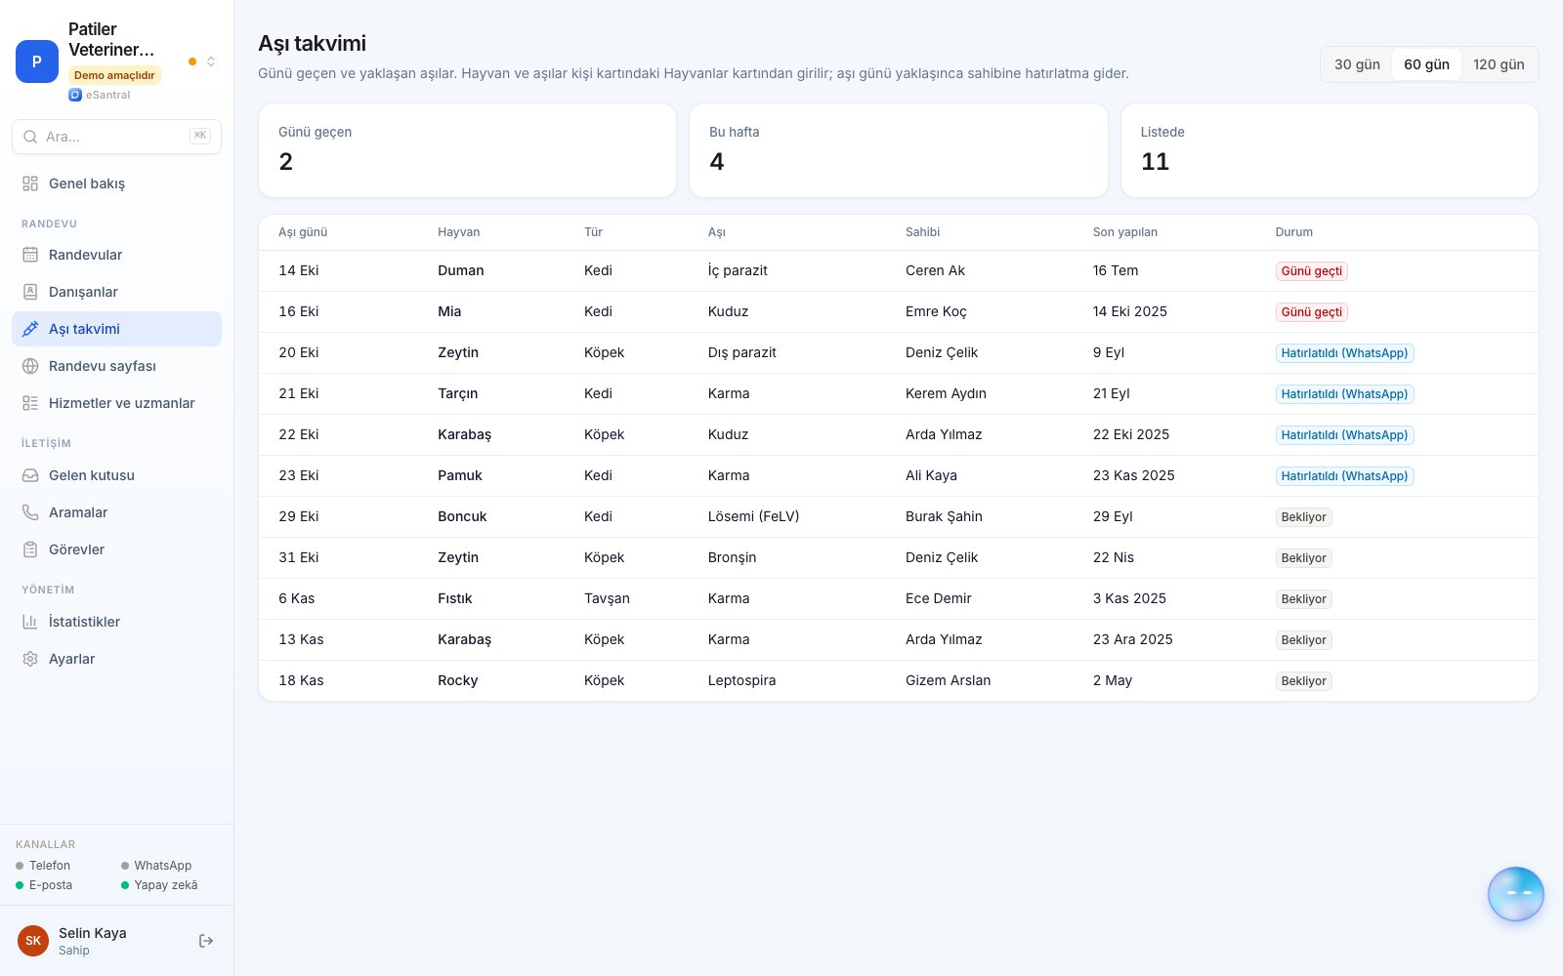Click the Gelen kutusu inbox icon

coord(30,475)
